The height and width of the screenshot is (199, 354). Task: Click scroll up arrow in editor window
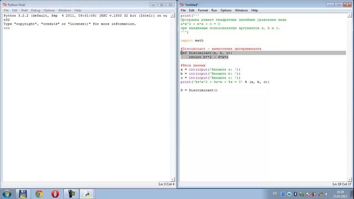click(x=350, y=15)
